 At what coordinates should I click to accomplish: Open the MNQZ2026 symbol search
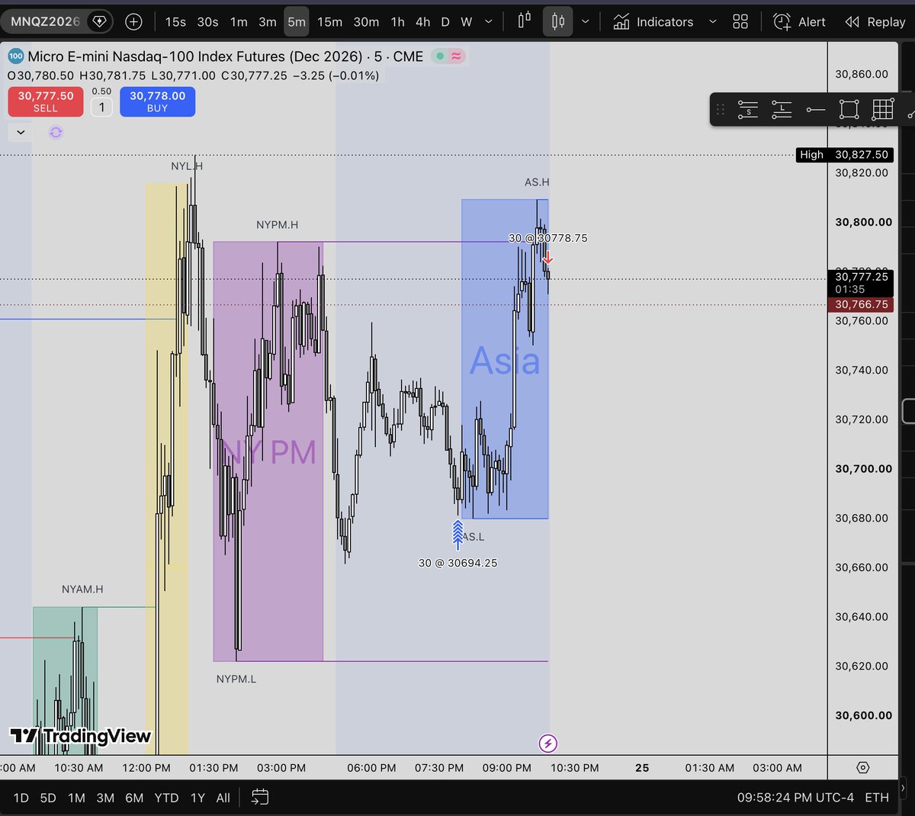(46, 21)
